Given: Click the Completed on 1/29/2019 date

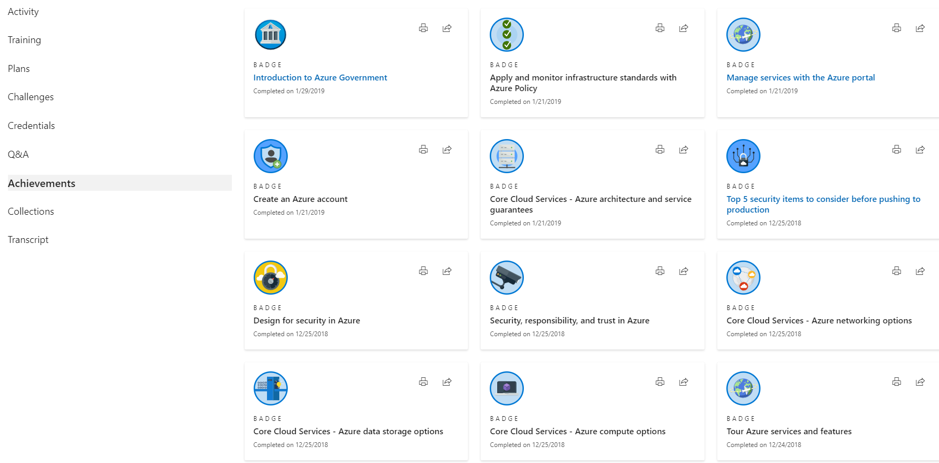Looking at the screenshot, I should (289, 91).
